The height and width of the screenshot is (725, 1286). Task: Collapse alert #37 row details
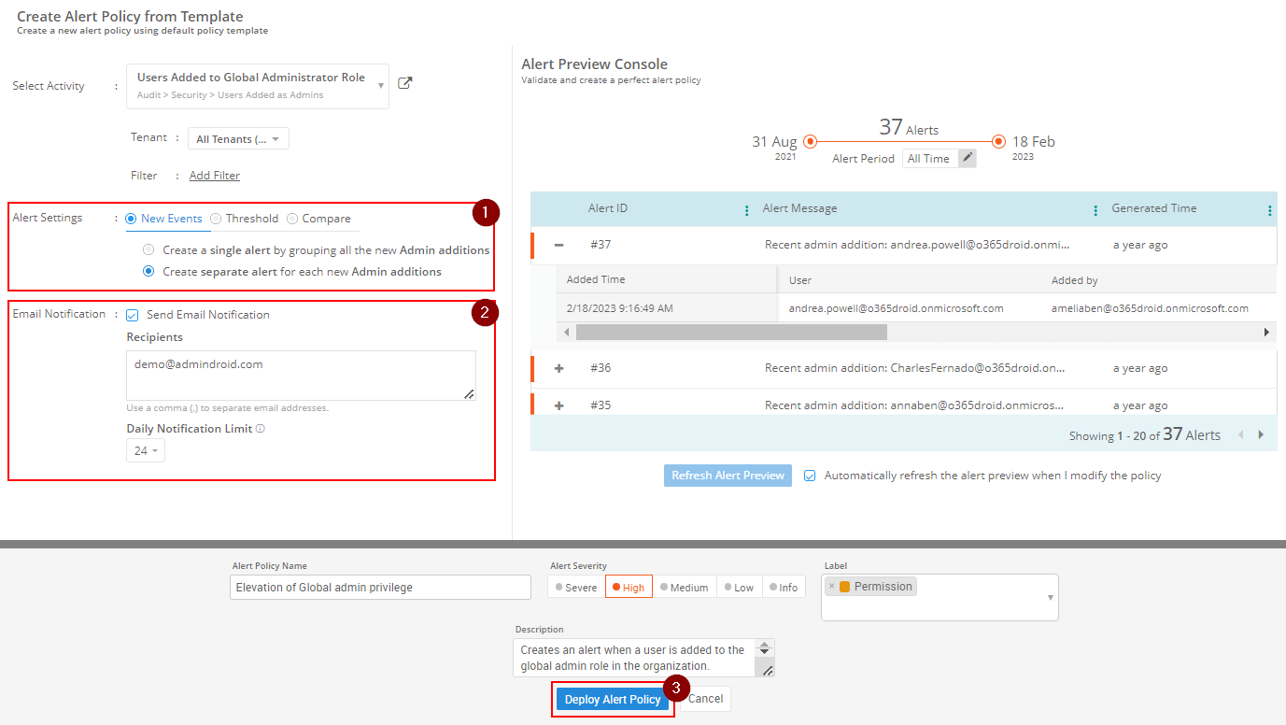(x=559, y=245)
